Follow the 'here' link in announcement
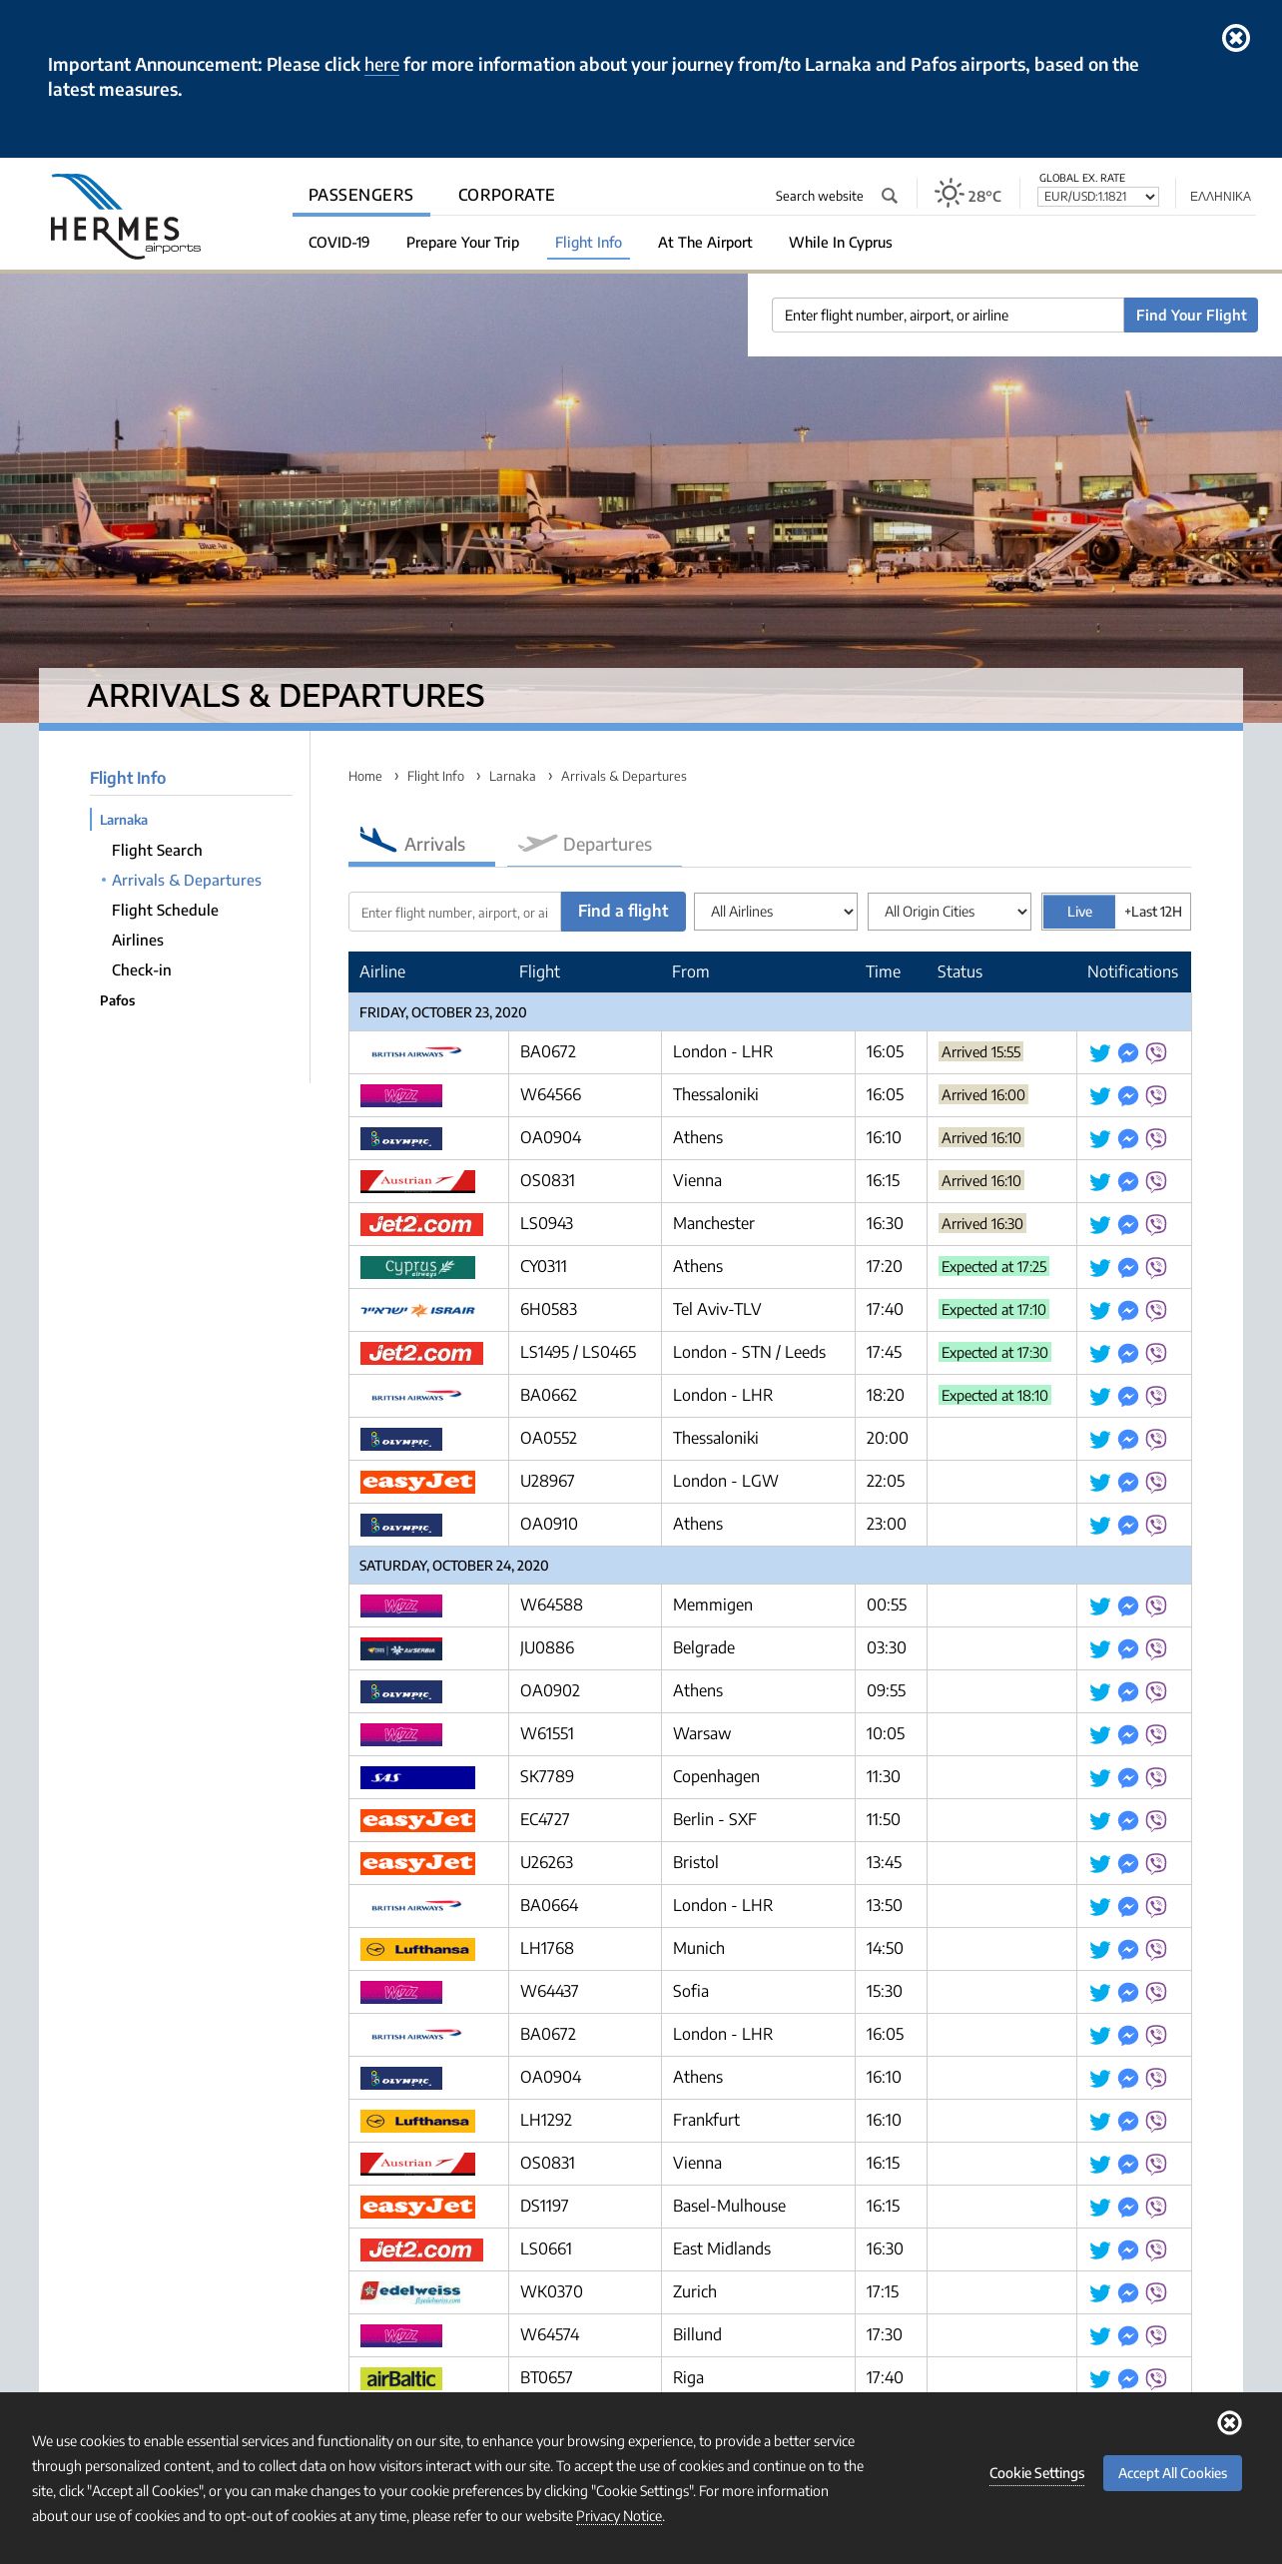This screenshot has height=2564, width=1282. click(381, 65)
